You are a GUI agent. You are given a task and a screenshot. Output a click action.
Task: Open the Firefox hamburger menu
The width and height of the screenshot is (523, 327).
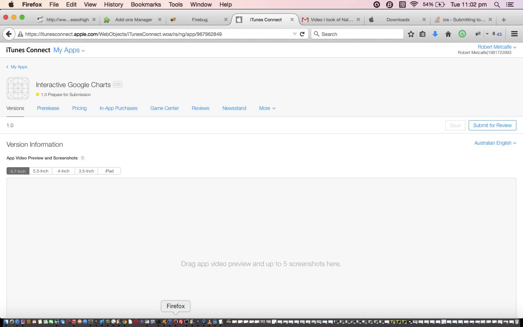click(x=514, y=34)
